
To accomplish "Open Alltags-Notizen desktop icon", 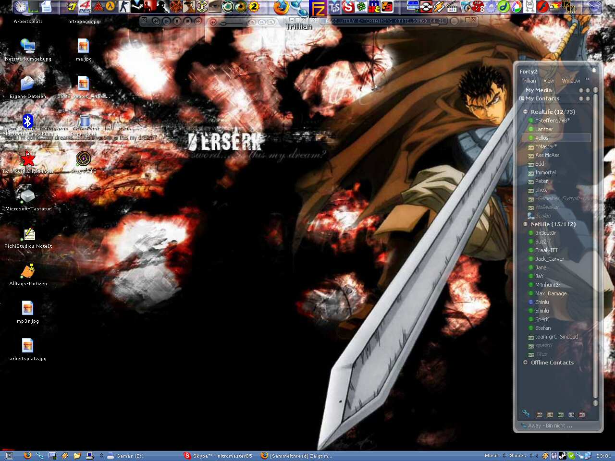I will [x=28, y=275].
